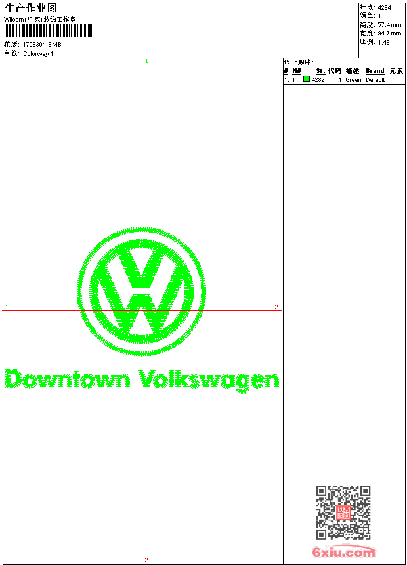Click the 6xiu.com link text
This screenshot has width=407, height=565.
344,552
